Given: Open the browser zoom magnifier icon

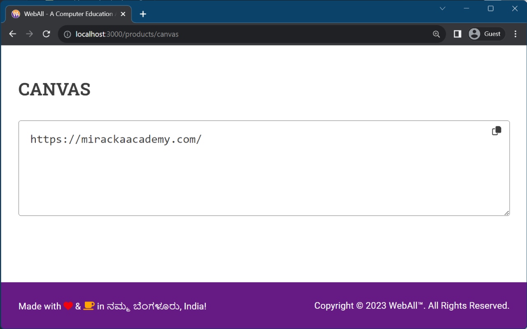Looking at the screenshot, I should click(x=436, y=34).
